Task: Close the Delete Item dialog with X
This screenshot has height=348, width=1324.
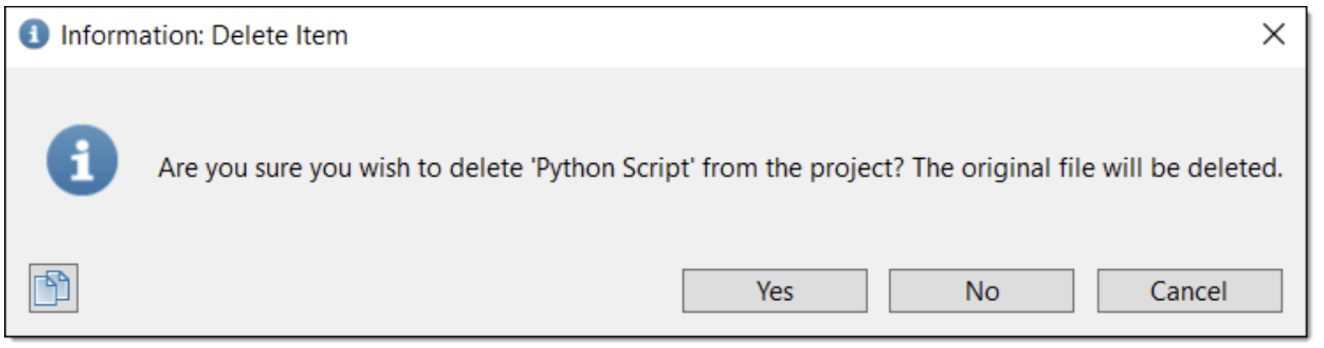Action: pyautogui.click(x=1273, y=34)
